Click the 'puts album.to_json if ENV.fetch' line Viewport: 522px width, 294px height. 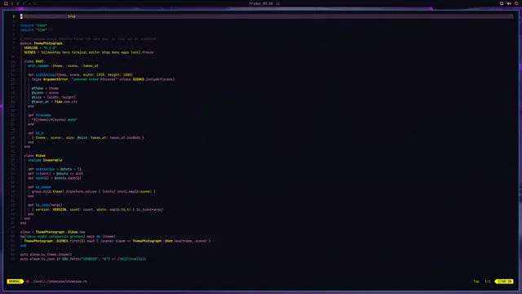tap(83, 259)
